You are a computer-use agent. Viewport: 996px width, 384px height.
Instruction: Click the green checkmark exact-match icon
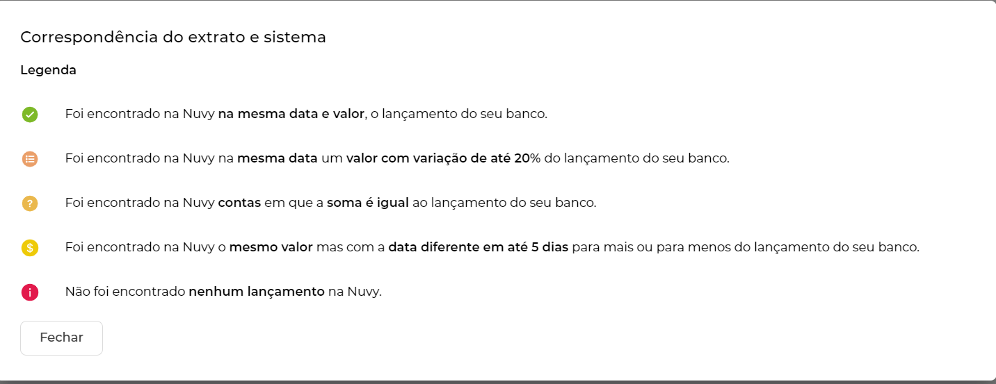point(29,115)
